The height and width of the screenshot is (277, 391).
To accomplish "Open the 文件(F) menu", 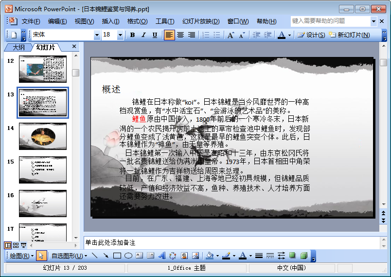I will coord(31,21).
